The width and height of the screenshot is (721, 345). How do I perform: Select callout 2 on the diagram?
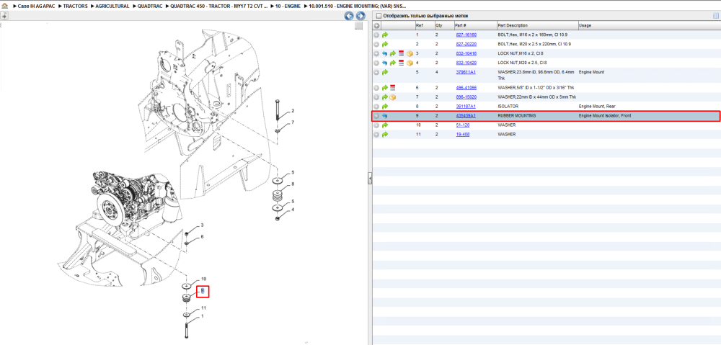click(293, 111)
